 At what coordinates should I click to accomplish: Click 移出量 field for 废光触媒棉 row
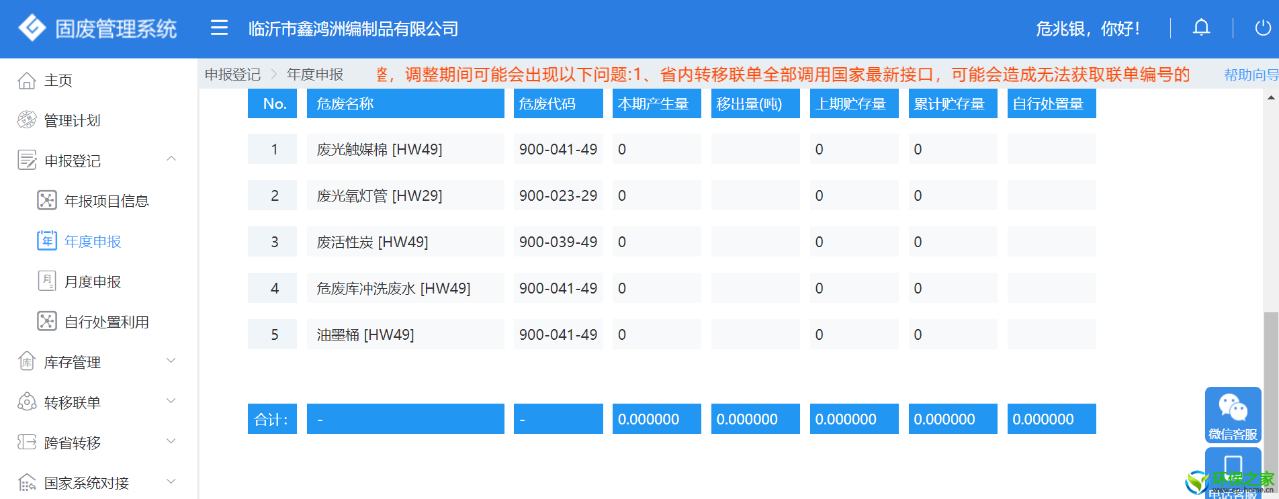pyautogui.click(x=755, y=149)
